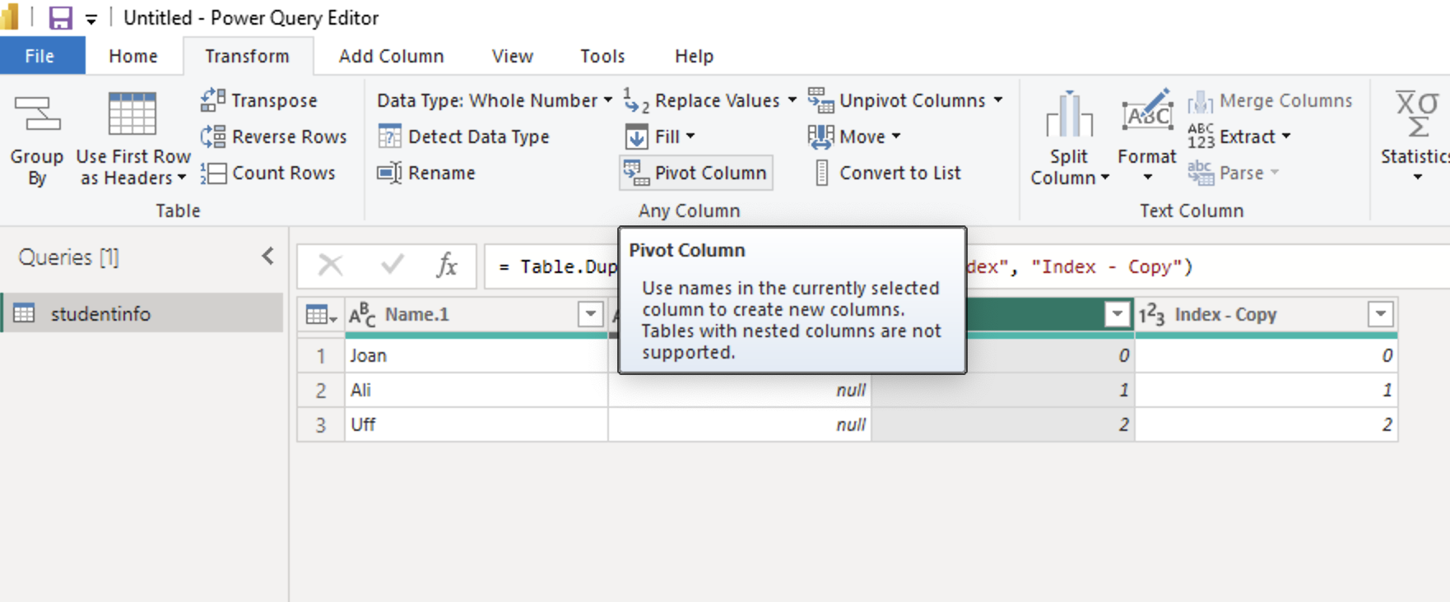This screenshot has height=602, width=1450.
Task: Open the Index - Copy column filter dropdown
Action: coord(1381,314)
